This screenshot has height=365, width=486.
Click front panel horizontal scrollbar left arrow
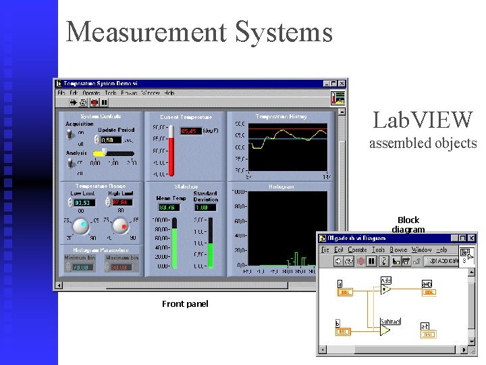[x=59, y=285]
